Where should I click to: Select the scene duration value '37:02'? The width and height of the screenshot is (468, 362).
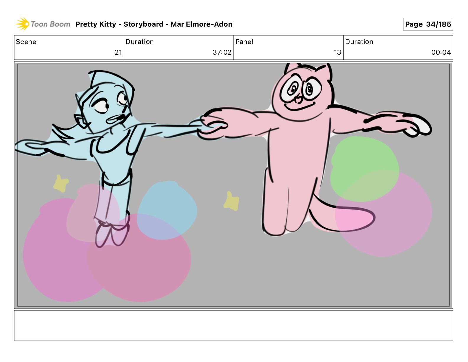[222, 52]
